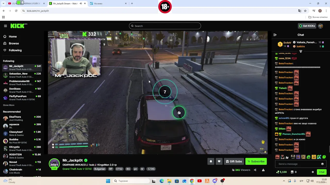Report stream using warning triangle icon
This screenshot has width=330, height=185.
[263, 170]
